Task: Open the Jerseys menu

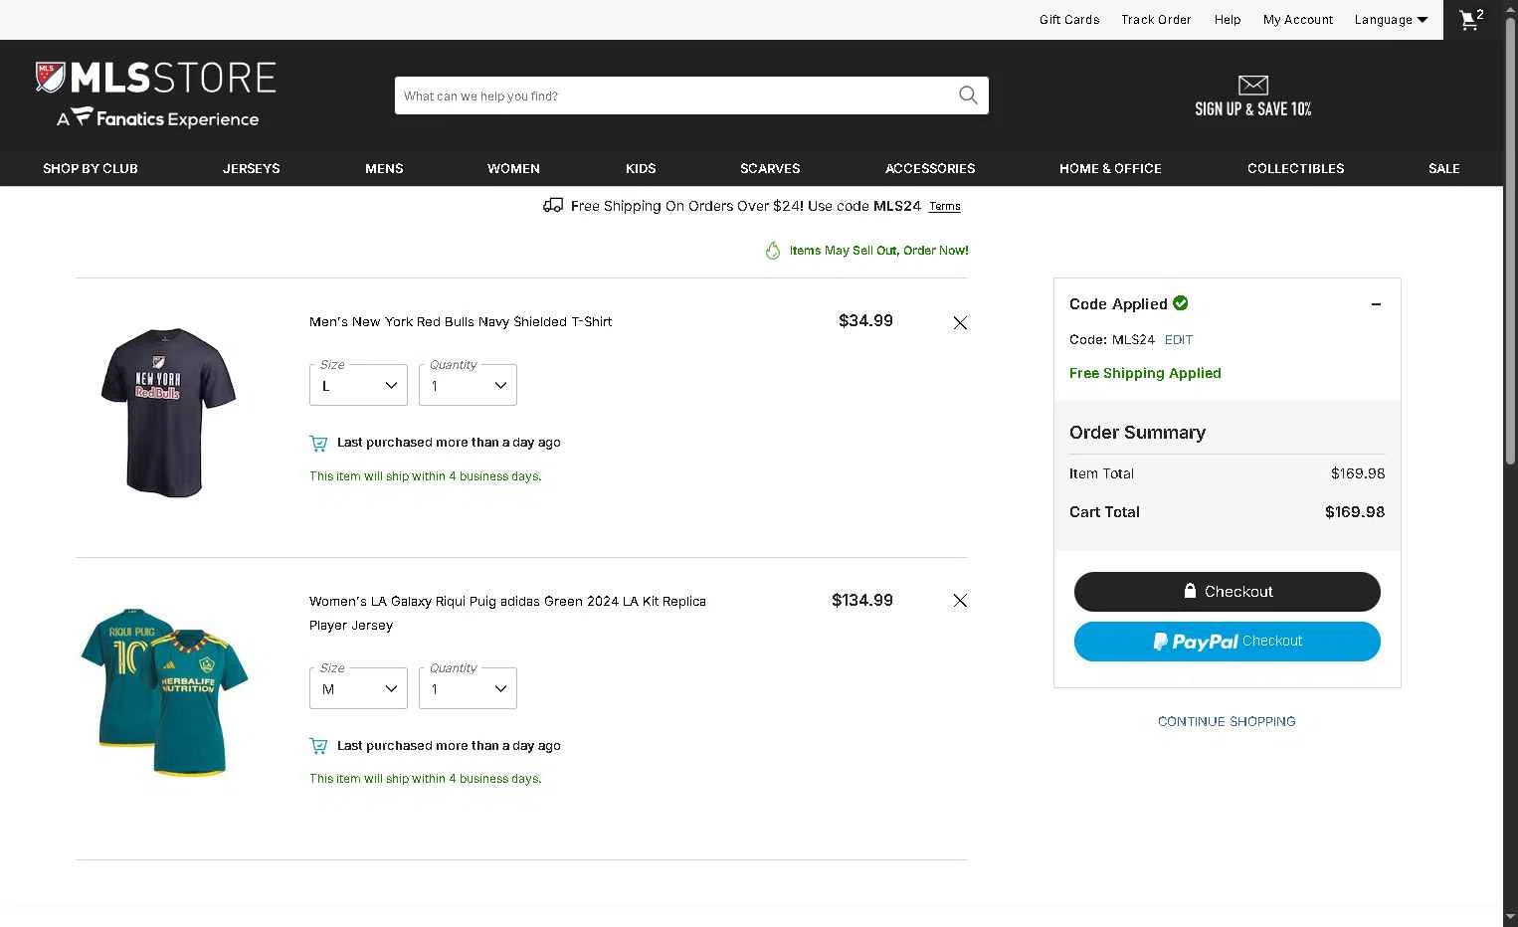Action: coord(252,168)
